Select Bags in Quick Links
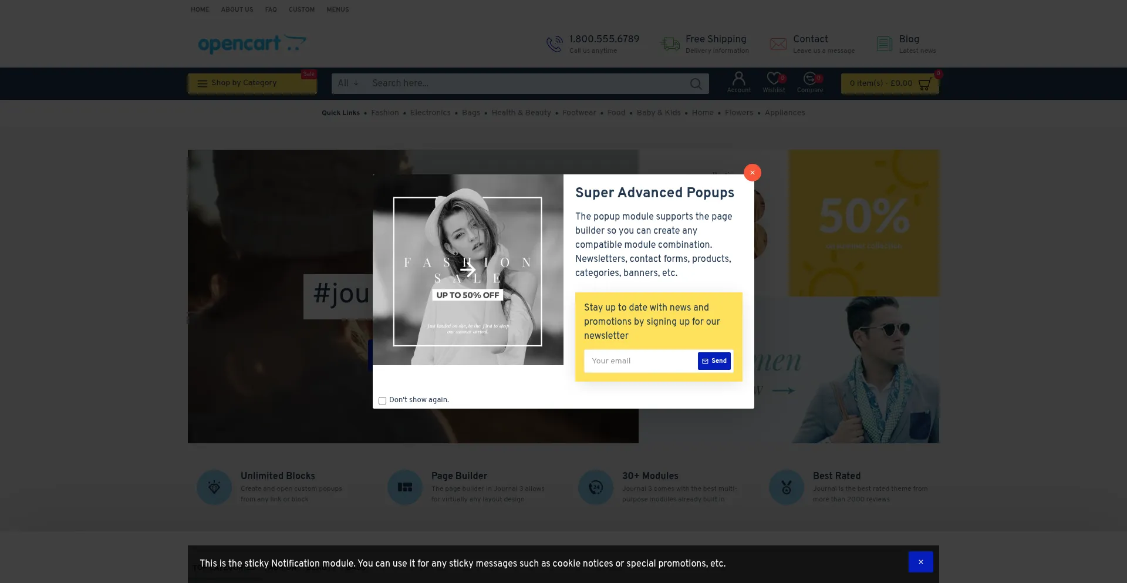 tap(471, 113)
